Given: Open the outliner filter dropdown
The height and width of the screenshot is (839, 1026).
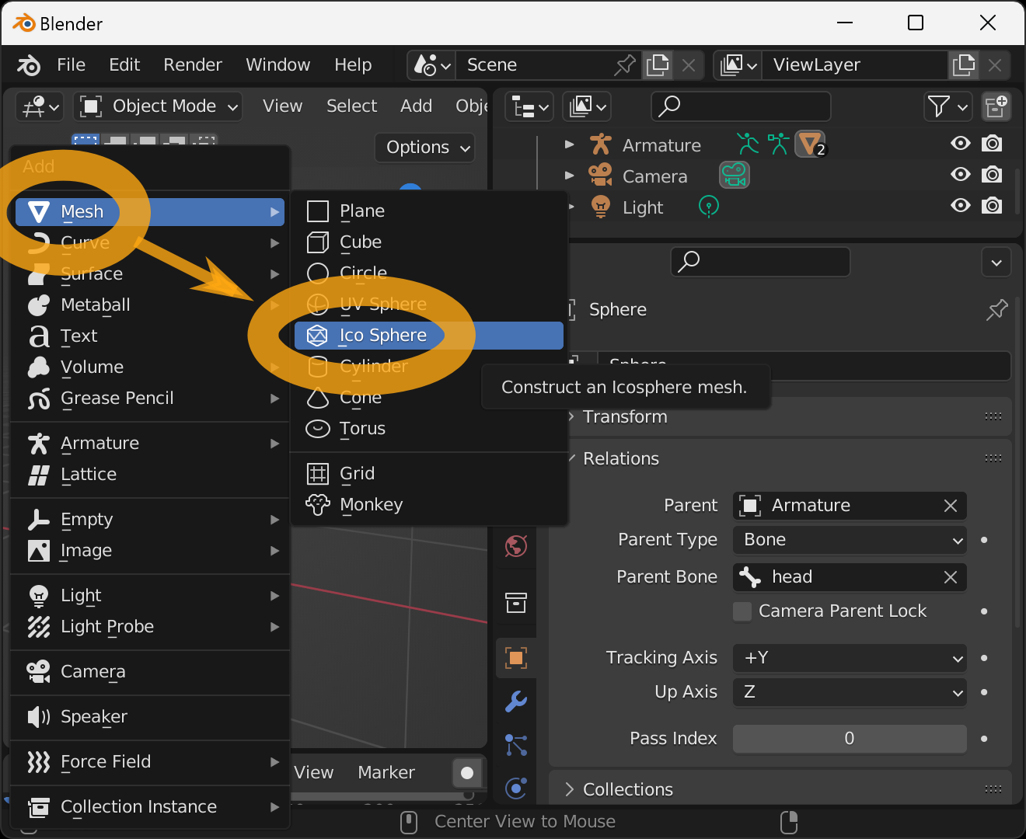Looking at the screenshot, I should tap(947, 106).
